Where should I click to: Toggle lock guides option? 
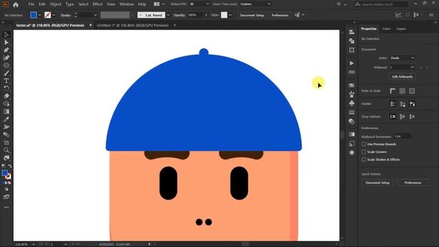click(x=403, y=104)
